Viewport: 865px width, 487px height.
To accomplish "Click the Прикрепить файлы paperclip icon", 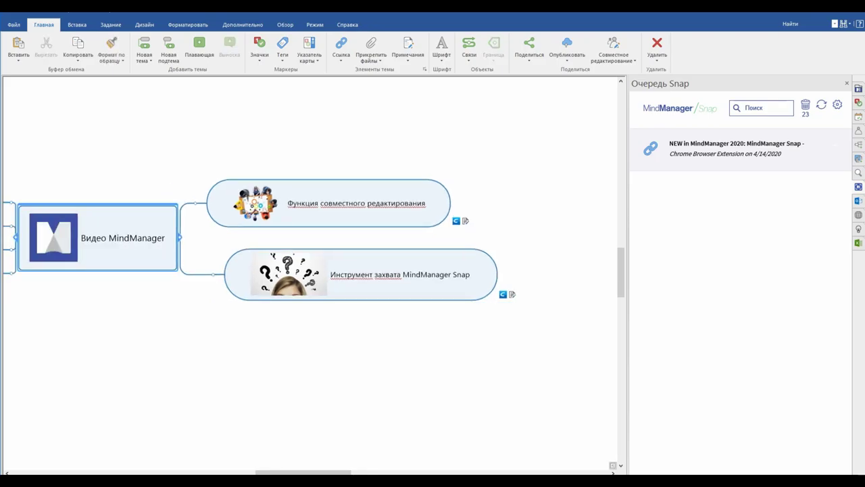I will pyautogui.click(x=371, y=43).
